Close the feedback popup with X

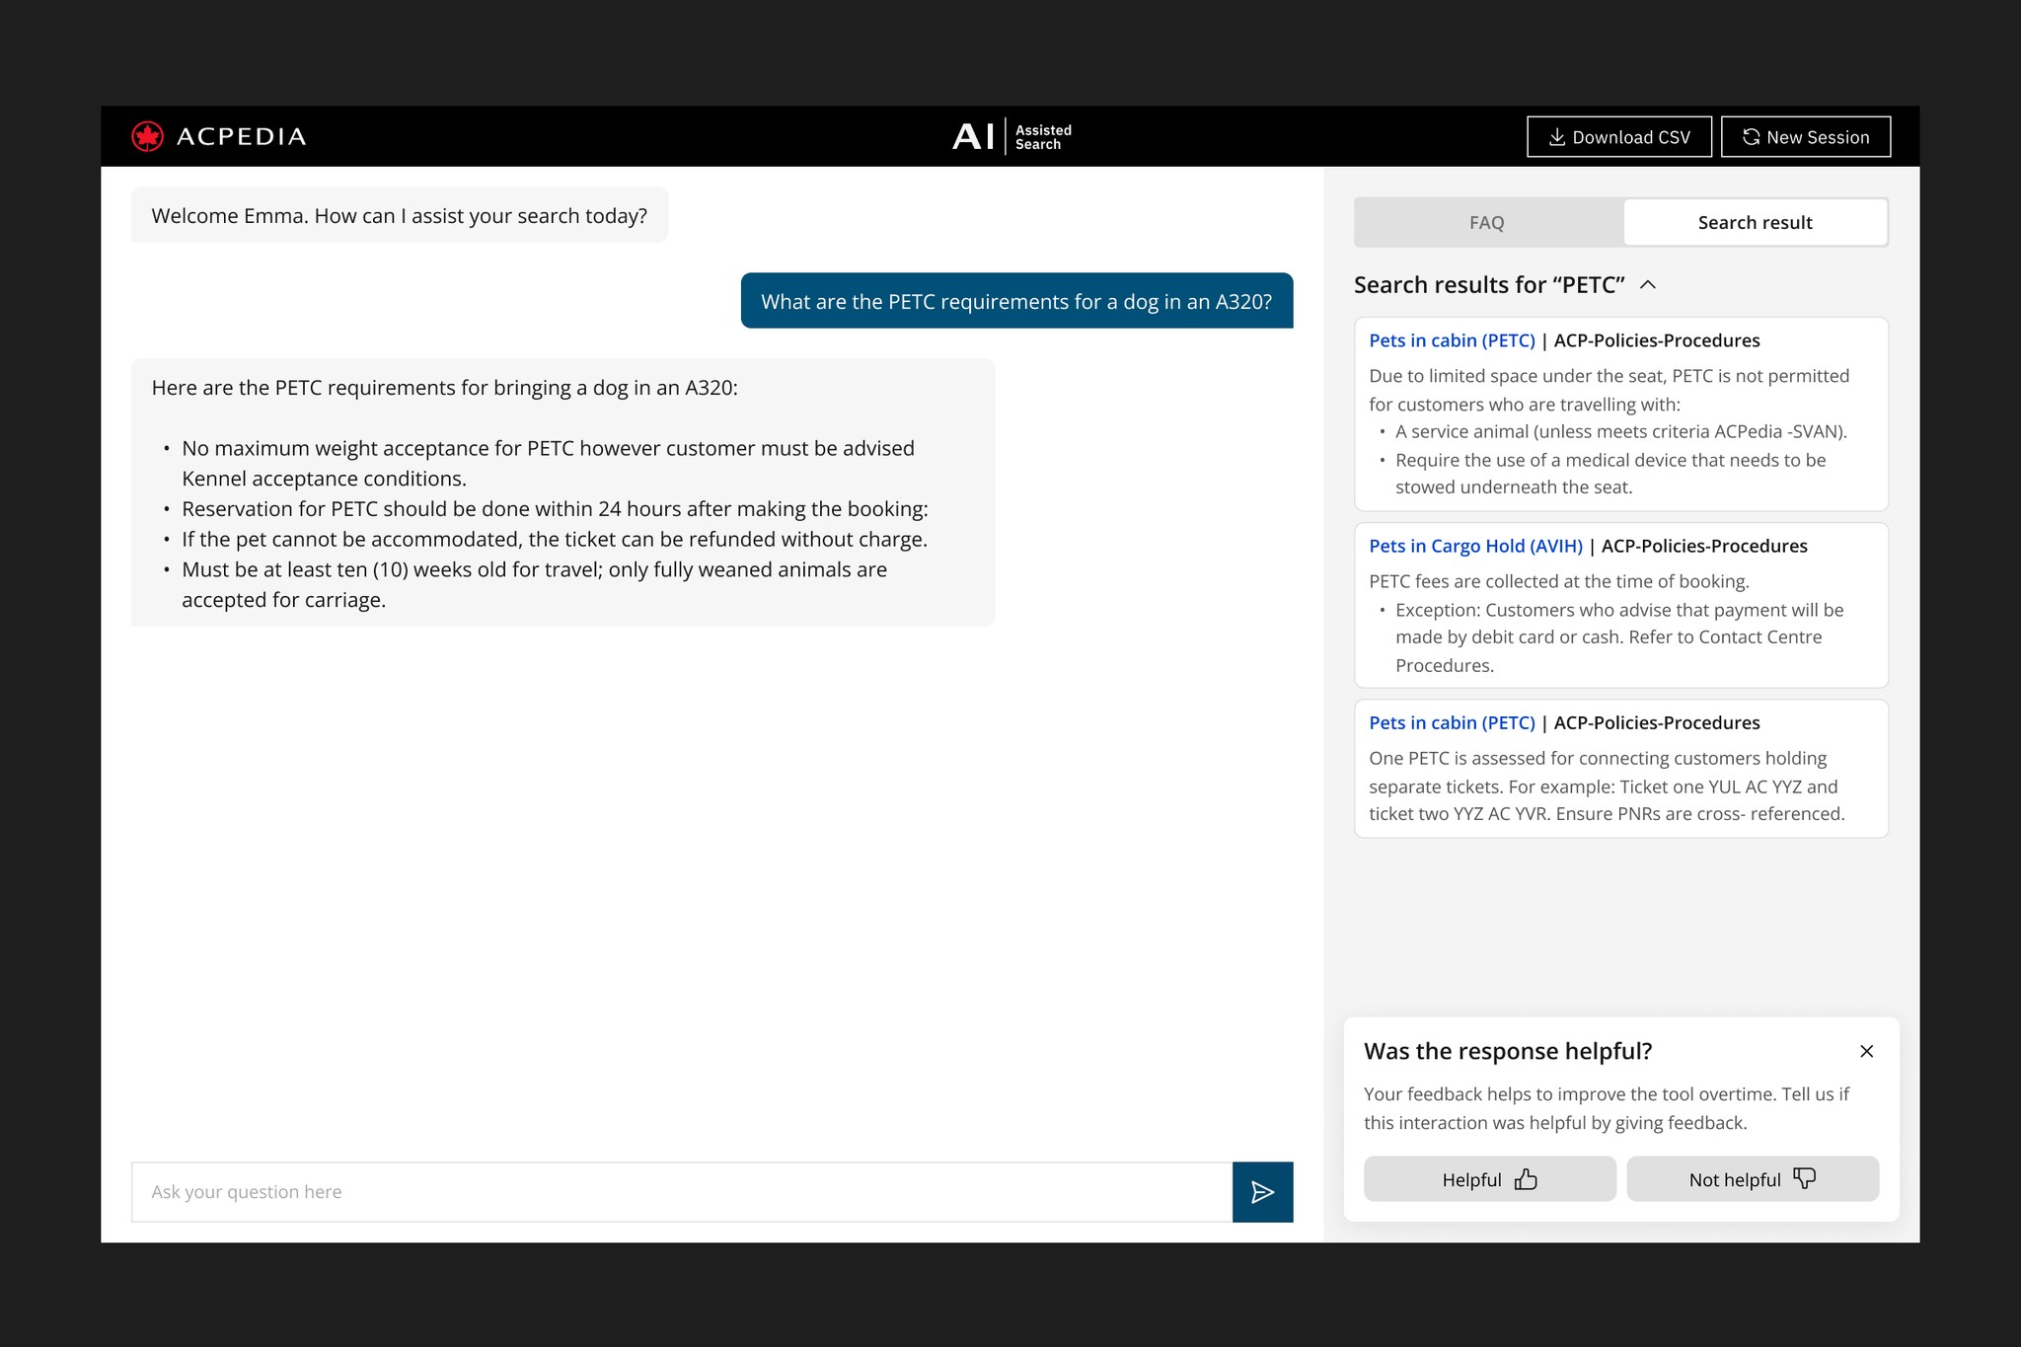pos(1866,1051)
